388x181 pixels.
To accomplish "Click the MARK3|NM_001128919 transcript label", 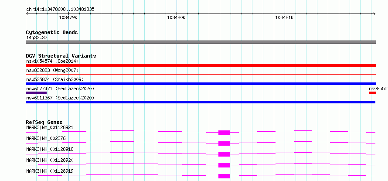I will (50, 171).
